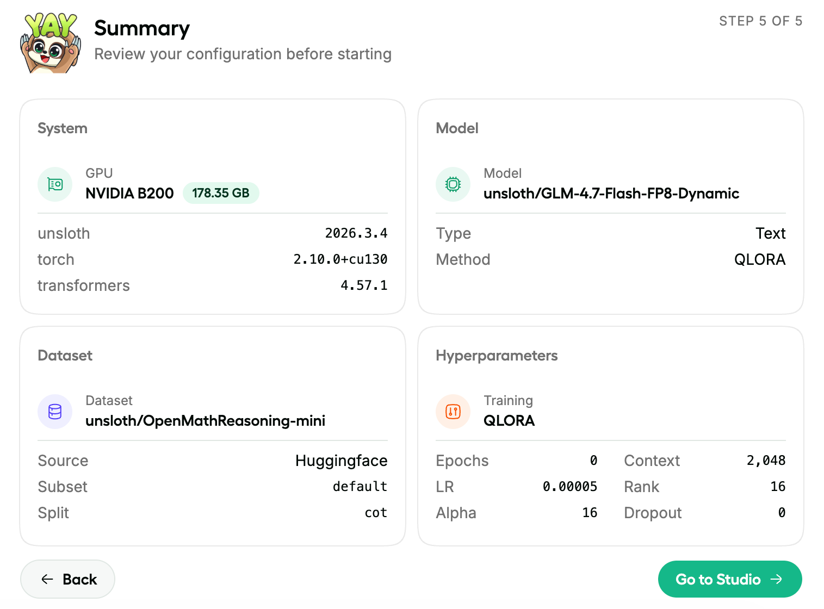Click the Epochs value
The image size is (824, 609).
pos(593,461)
